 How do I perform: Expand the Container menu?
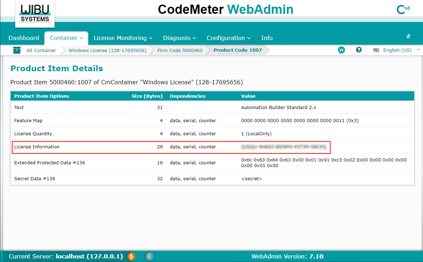click(x=66, y=38)
